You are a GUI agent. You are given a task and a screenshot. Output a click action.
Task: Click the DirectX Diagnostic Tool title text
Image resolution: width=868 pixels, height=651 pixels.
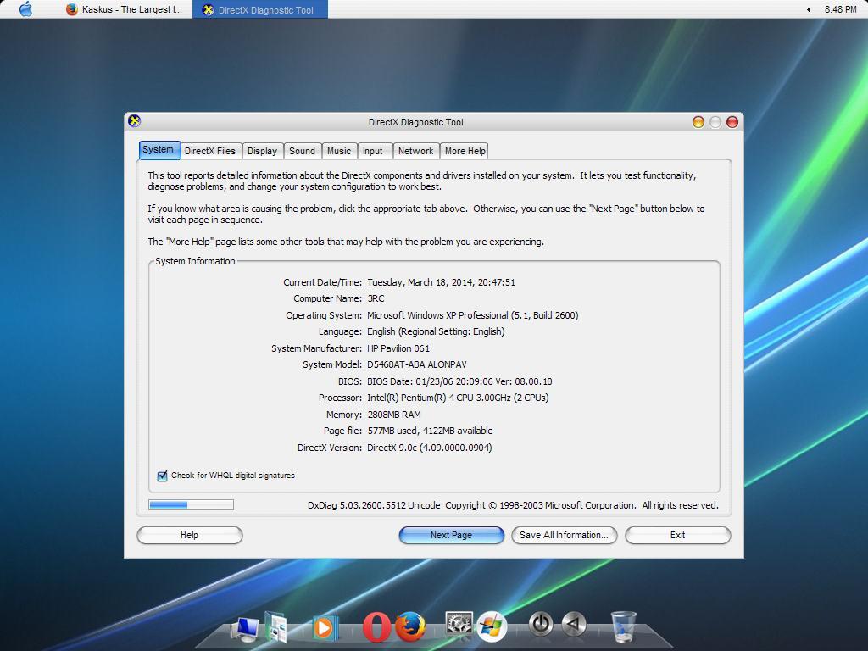[415, 122]
